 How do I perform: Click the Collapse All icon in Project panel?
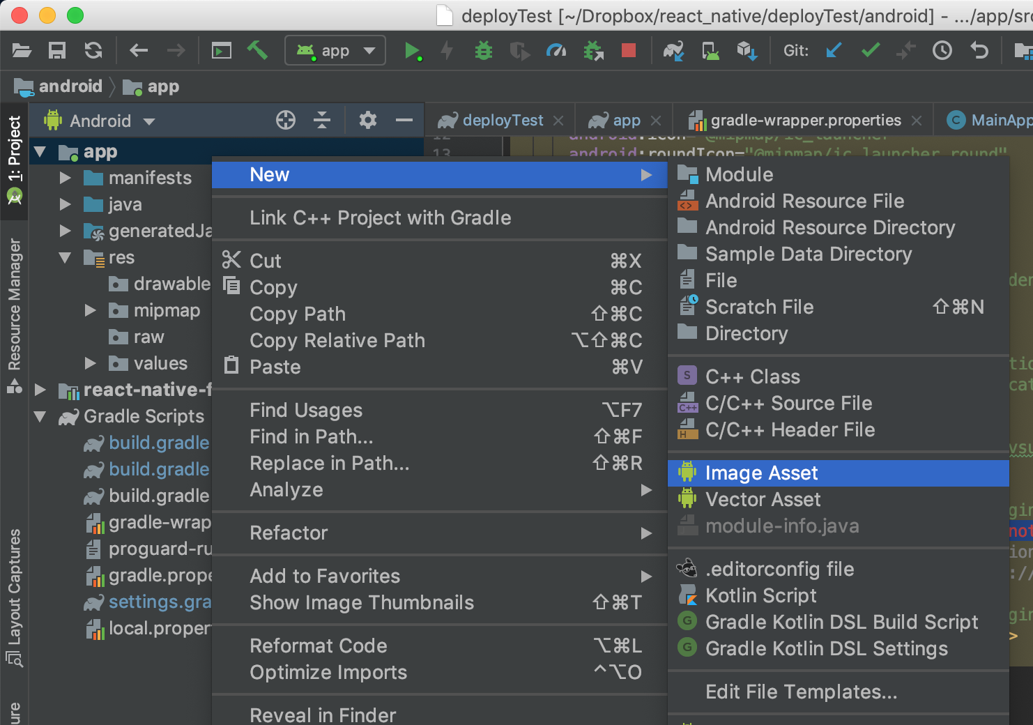[x=322, y=120]
